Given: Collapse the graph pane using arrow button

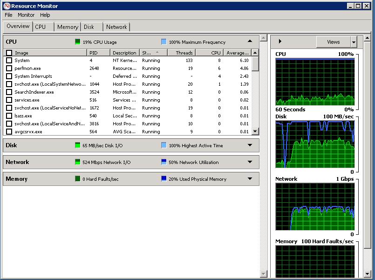Looking at the screenshot, I should click(280, 42).
